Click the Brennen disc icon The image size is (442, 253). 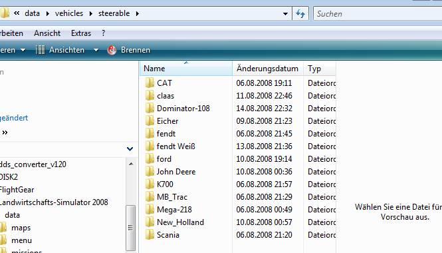tap(112, 50)
